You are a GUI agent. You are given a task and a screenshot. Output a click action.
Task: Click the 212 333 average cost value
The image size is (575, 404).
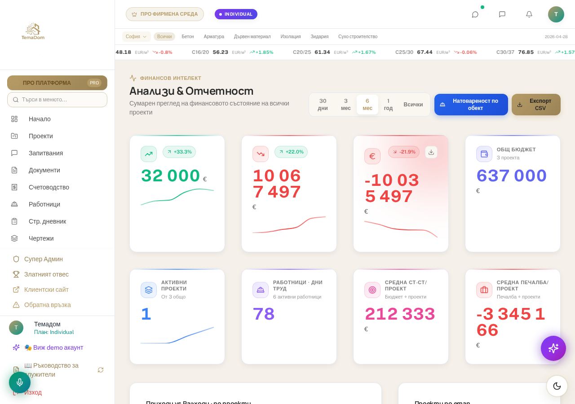pos(400,314)
